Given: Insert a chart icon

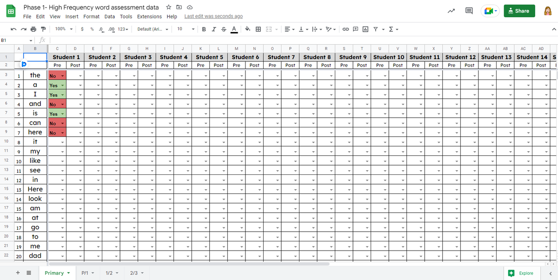Looking at the screenshot, I should (x=365, y=29).
